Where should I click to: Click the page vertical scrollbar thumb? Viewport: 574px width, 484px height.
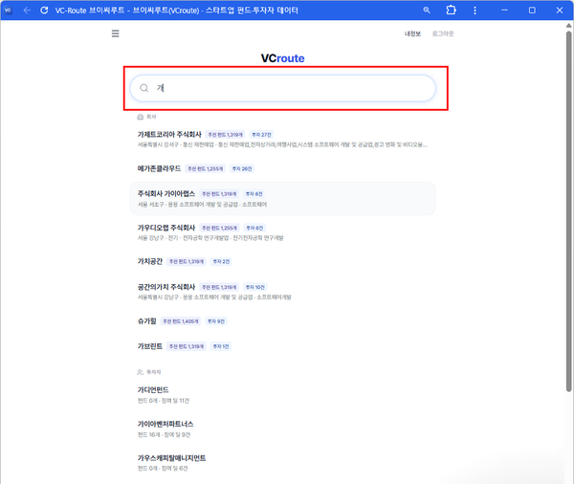click(568, 211)
